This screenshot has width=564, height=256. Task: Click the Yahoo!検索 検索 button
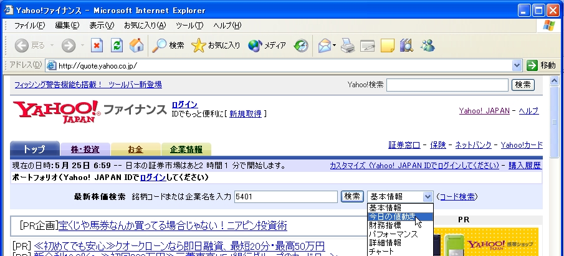point(523,85)
